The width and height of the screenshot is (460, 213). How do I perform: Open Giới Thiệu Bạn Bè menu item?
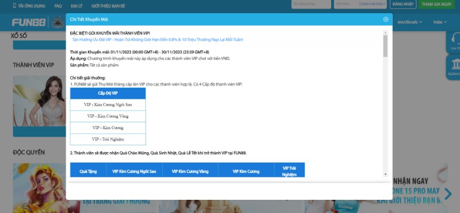(108, 6)
